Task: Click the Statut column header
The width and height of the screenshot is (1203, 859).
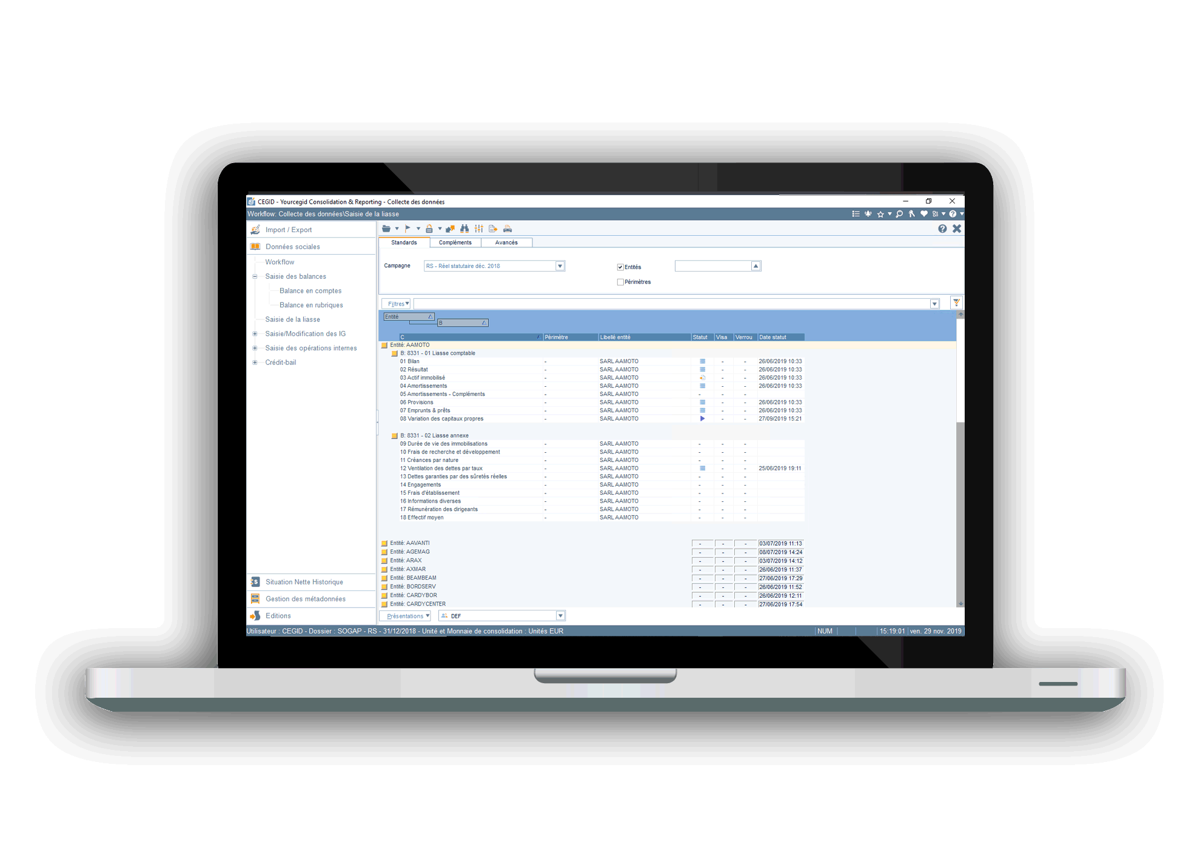Action: point(703,337)
